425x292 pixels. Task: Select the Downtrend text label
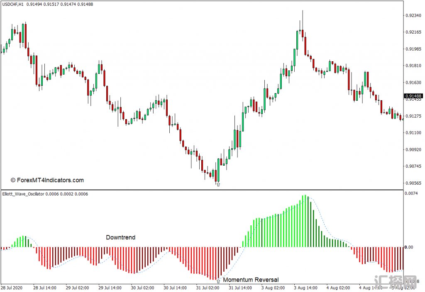click(x=120, y=237)
